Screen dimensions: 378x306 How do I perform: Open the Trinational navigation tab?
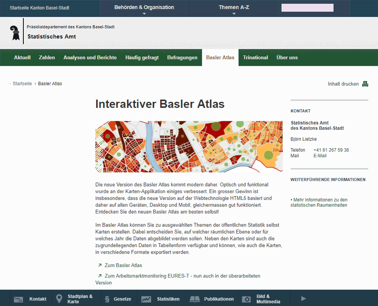[x=255, y=57]
